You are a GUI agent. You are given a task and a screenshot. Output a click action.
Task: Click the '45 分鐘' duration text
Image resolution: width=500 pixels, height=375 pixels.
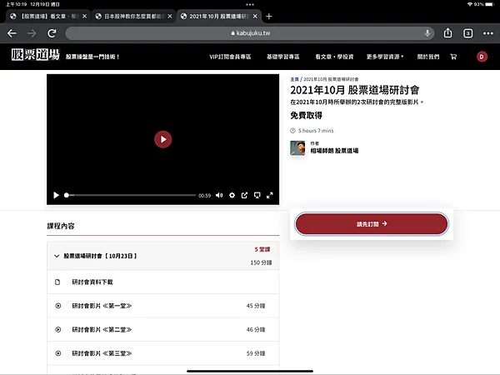(x=256, y=306)
